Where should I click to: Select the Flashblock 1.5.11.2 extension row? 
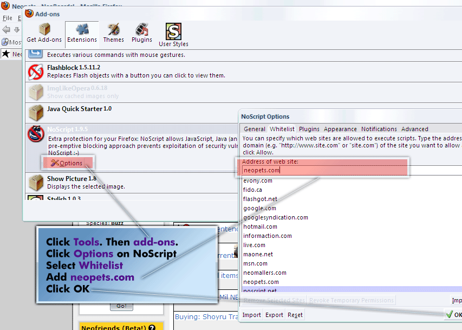243,72
